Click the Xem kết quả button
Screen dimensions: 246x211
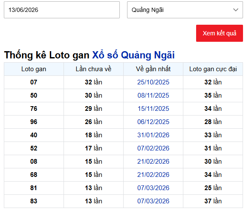220,33
